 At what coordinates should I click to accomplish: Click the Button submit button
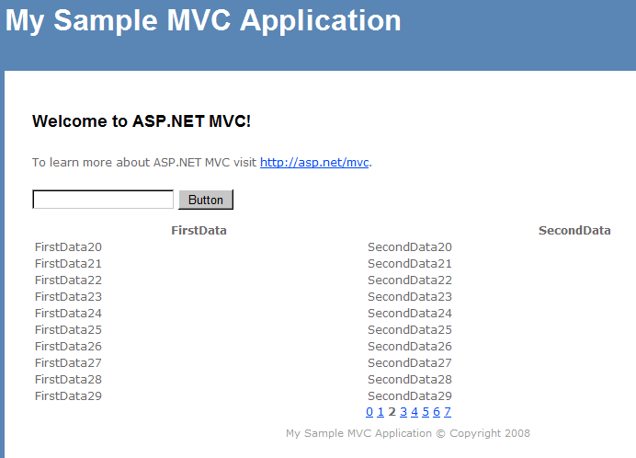pos(206,200)
